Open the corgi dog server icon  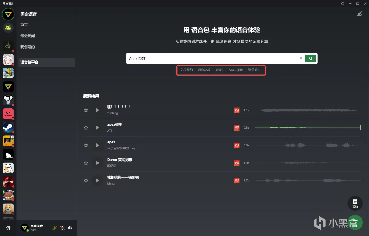click(8, 209)
